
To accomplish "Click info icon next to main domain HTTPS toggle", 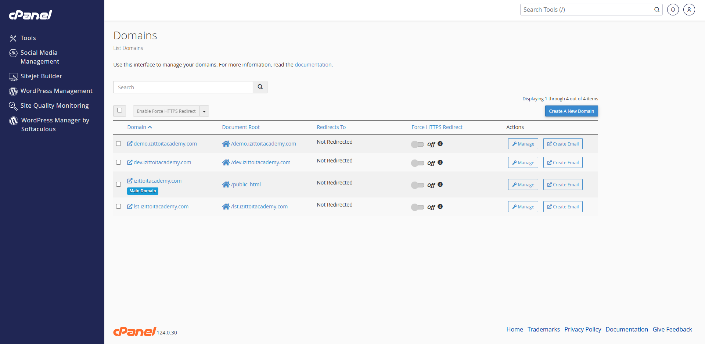I will [x=440, y=184].
